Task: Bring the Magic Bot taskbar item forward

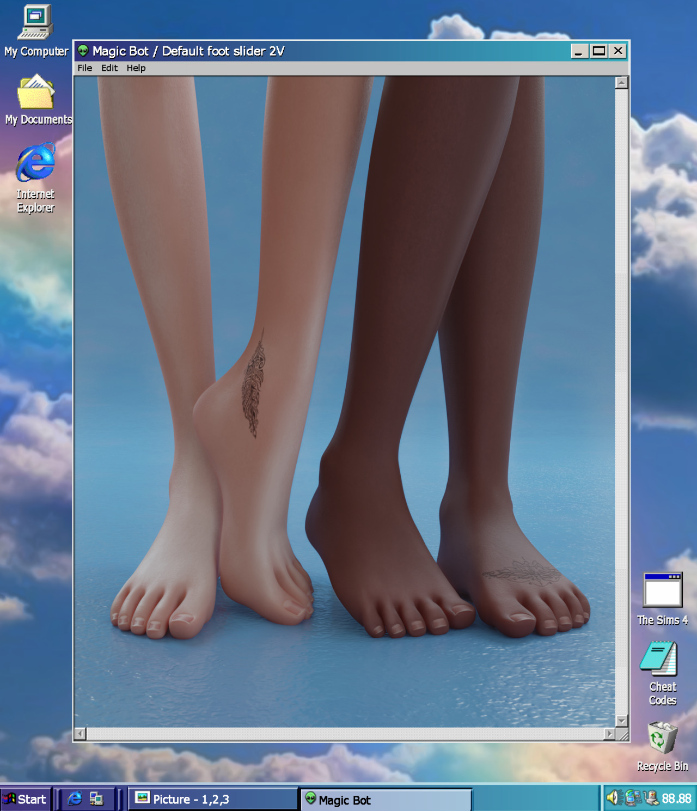Action: [388, 799]
